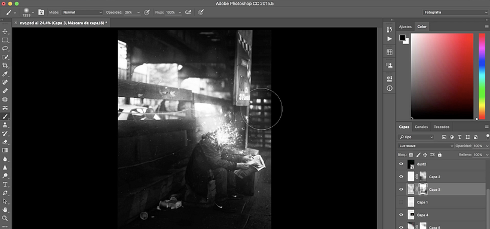Screen dimensions: 490x229
Task: Switch to the Trazados tab
Action: pyautogui.click(x=441, y=127)
